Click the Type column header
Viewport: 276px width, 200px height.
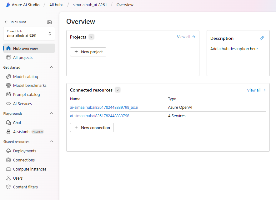(x=172, y=99)
